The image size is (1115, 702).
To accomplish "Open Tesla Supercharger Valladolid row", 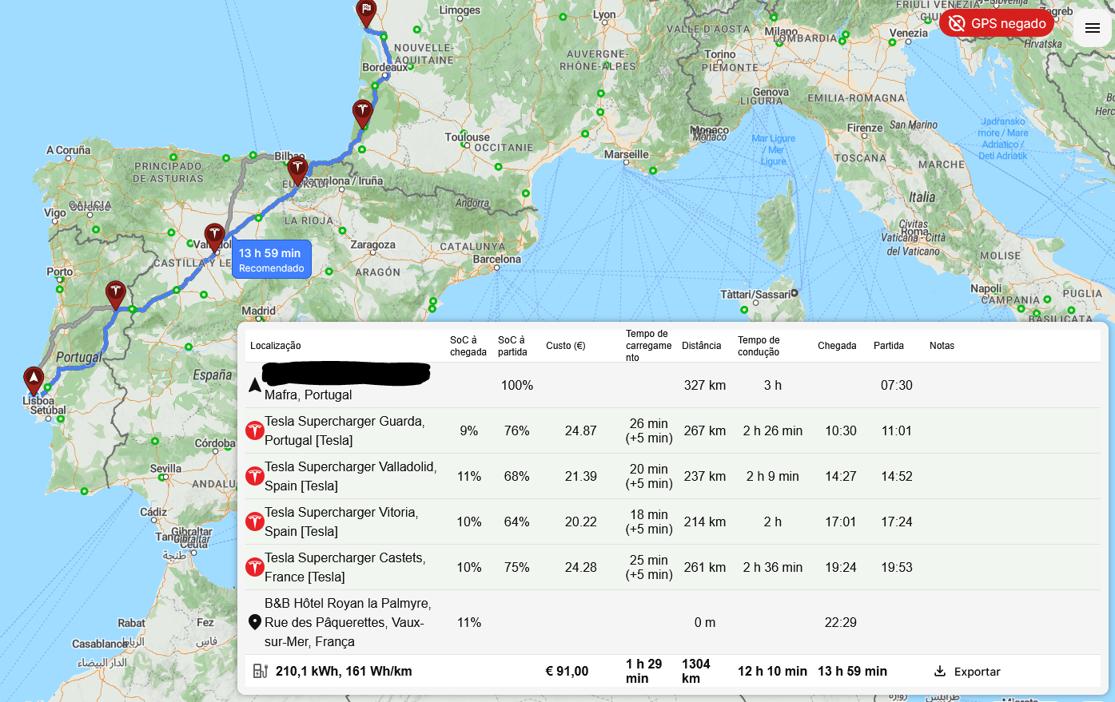I will [x=350, y=476].
